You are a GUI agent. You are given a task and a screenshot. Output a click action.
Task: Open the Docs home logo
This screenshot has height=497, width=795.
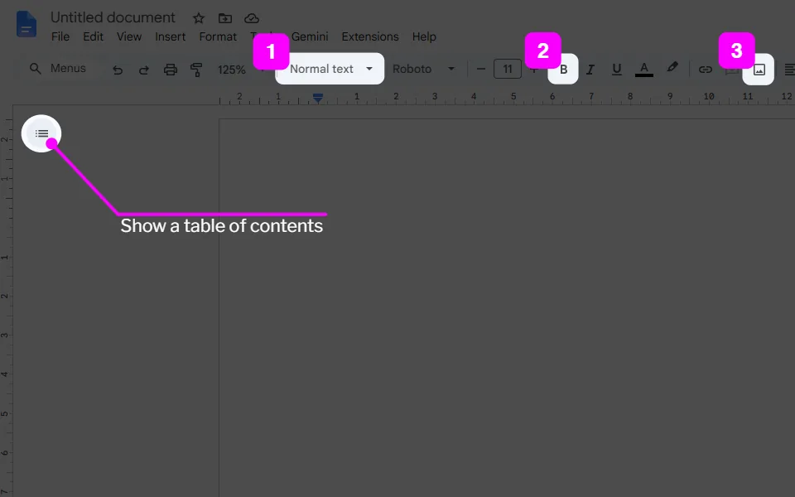click(x=26, y=24)
